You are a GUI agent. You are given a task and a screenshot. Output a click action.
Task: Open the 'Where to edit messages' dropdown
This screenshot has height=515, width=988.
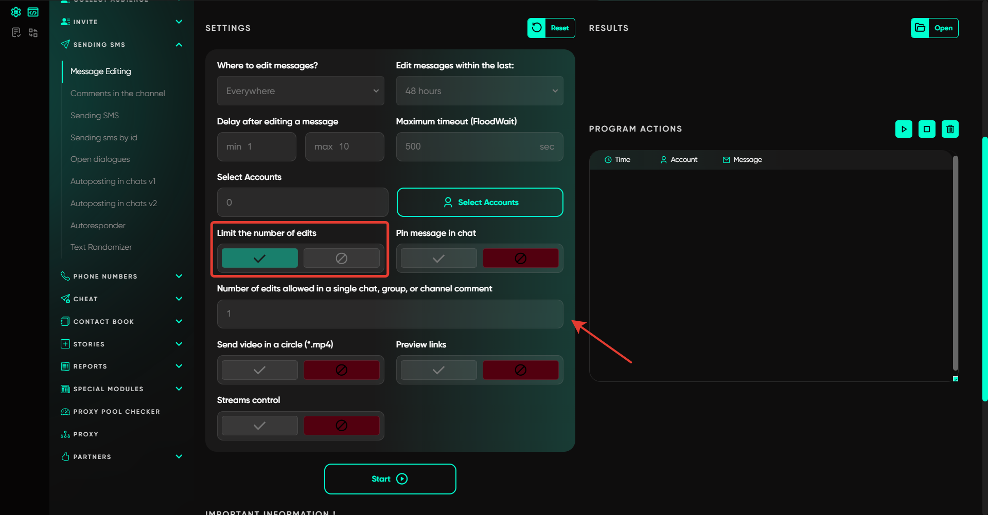coord(301,91)
